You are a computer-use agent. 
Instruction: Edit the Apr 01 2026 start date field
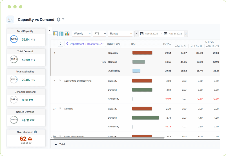(x=152, y=34)
